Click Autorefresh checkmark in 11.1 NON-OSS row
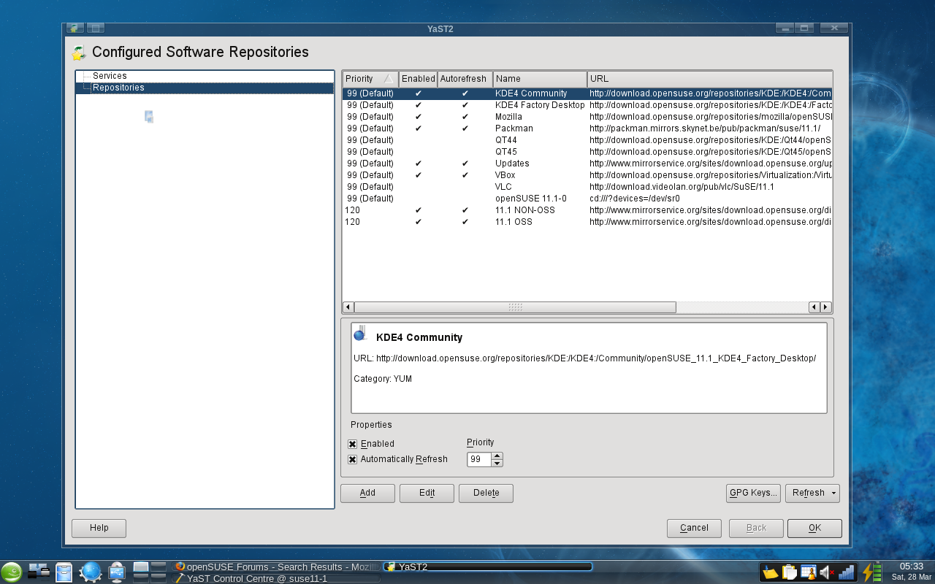 pyautogui.click(x=465, y=210)
